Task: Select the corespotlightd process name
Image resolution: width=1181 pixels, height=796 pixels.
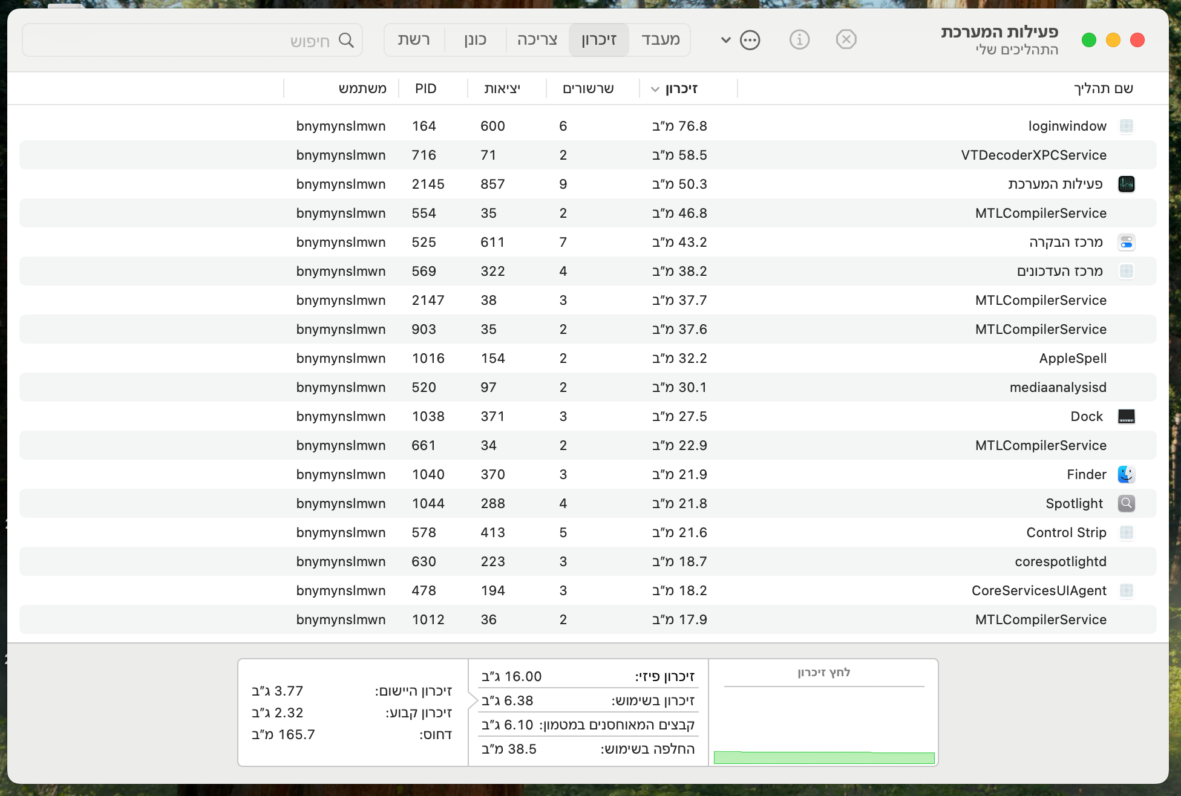Action: pyautogui.click(x=1061, y=561)
